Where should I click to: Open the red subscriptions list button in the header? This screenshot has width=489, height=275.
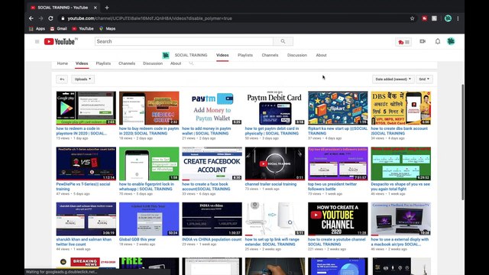click(403, 42)
